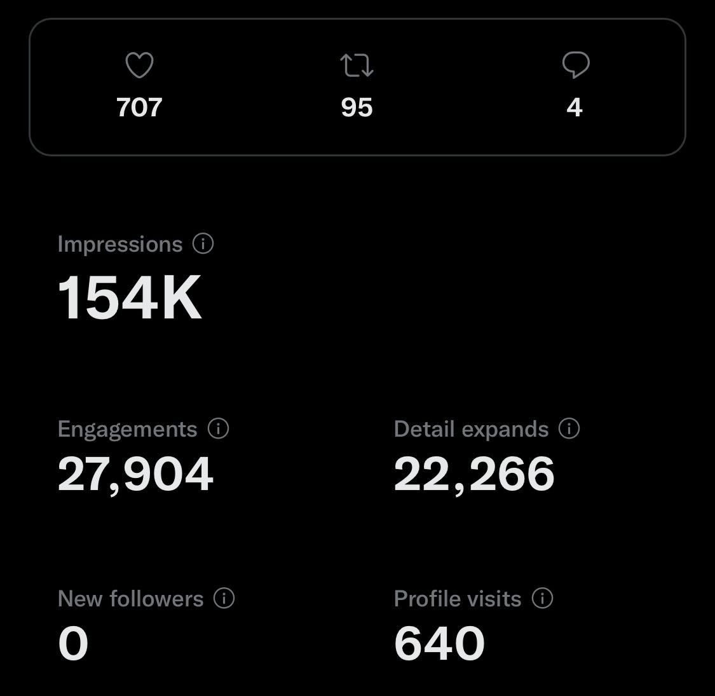
Task: Select the 4 replies count
Action: [575, 107]
